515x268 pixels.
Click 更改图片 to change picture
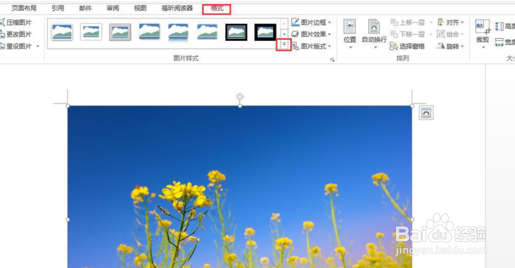pyautogui.click(x=16, y=34)
